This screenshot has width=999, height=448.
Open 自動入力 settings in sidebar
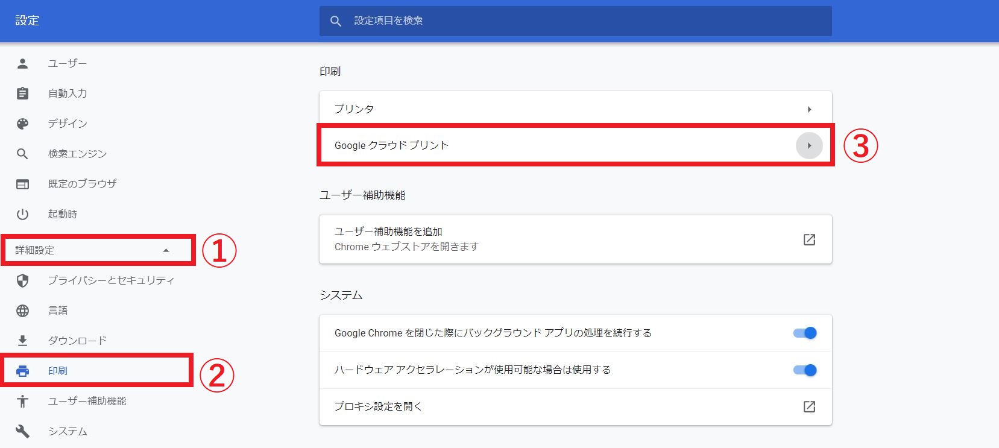[x=68, y=93]
